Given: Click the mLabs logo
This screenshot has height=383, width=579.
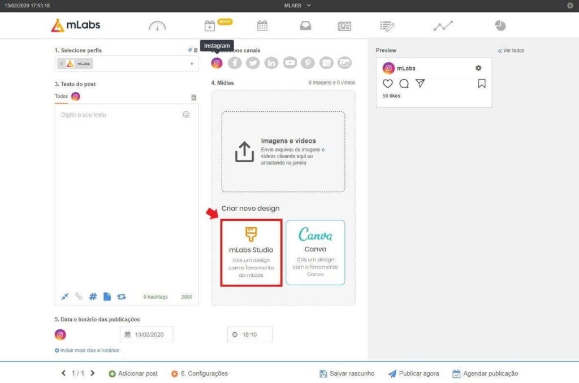Looking at the screenshot, I should click(76, 25).
